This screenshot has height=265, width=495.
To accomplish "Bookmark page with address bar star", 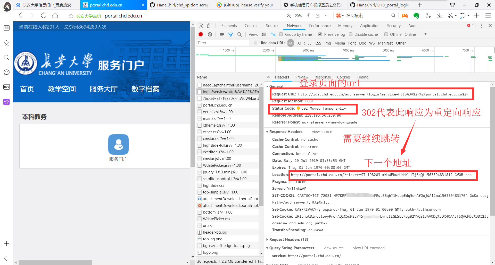I will (71, 16).
